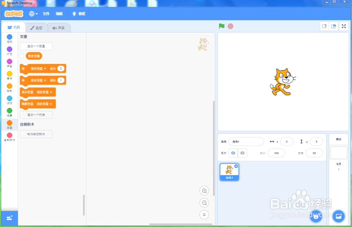Click the workspace horizontal scrollbar
352x227 pixels.
181,224
